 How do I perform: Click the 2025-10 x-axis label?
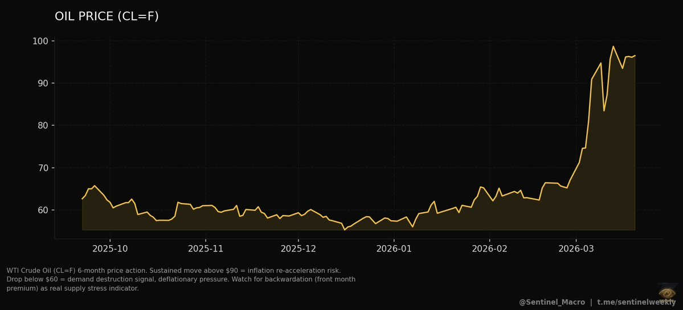[x=110, y=249]
